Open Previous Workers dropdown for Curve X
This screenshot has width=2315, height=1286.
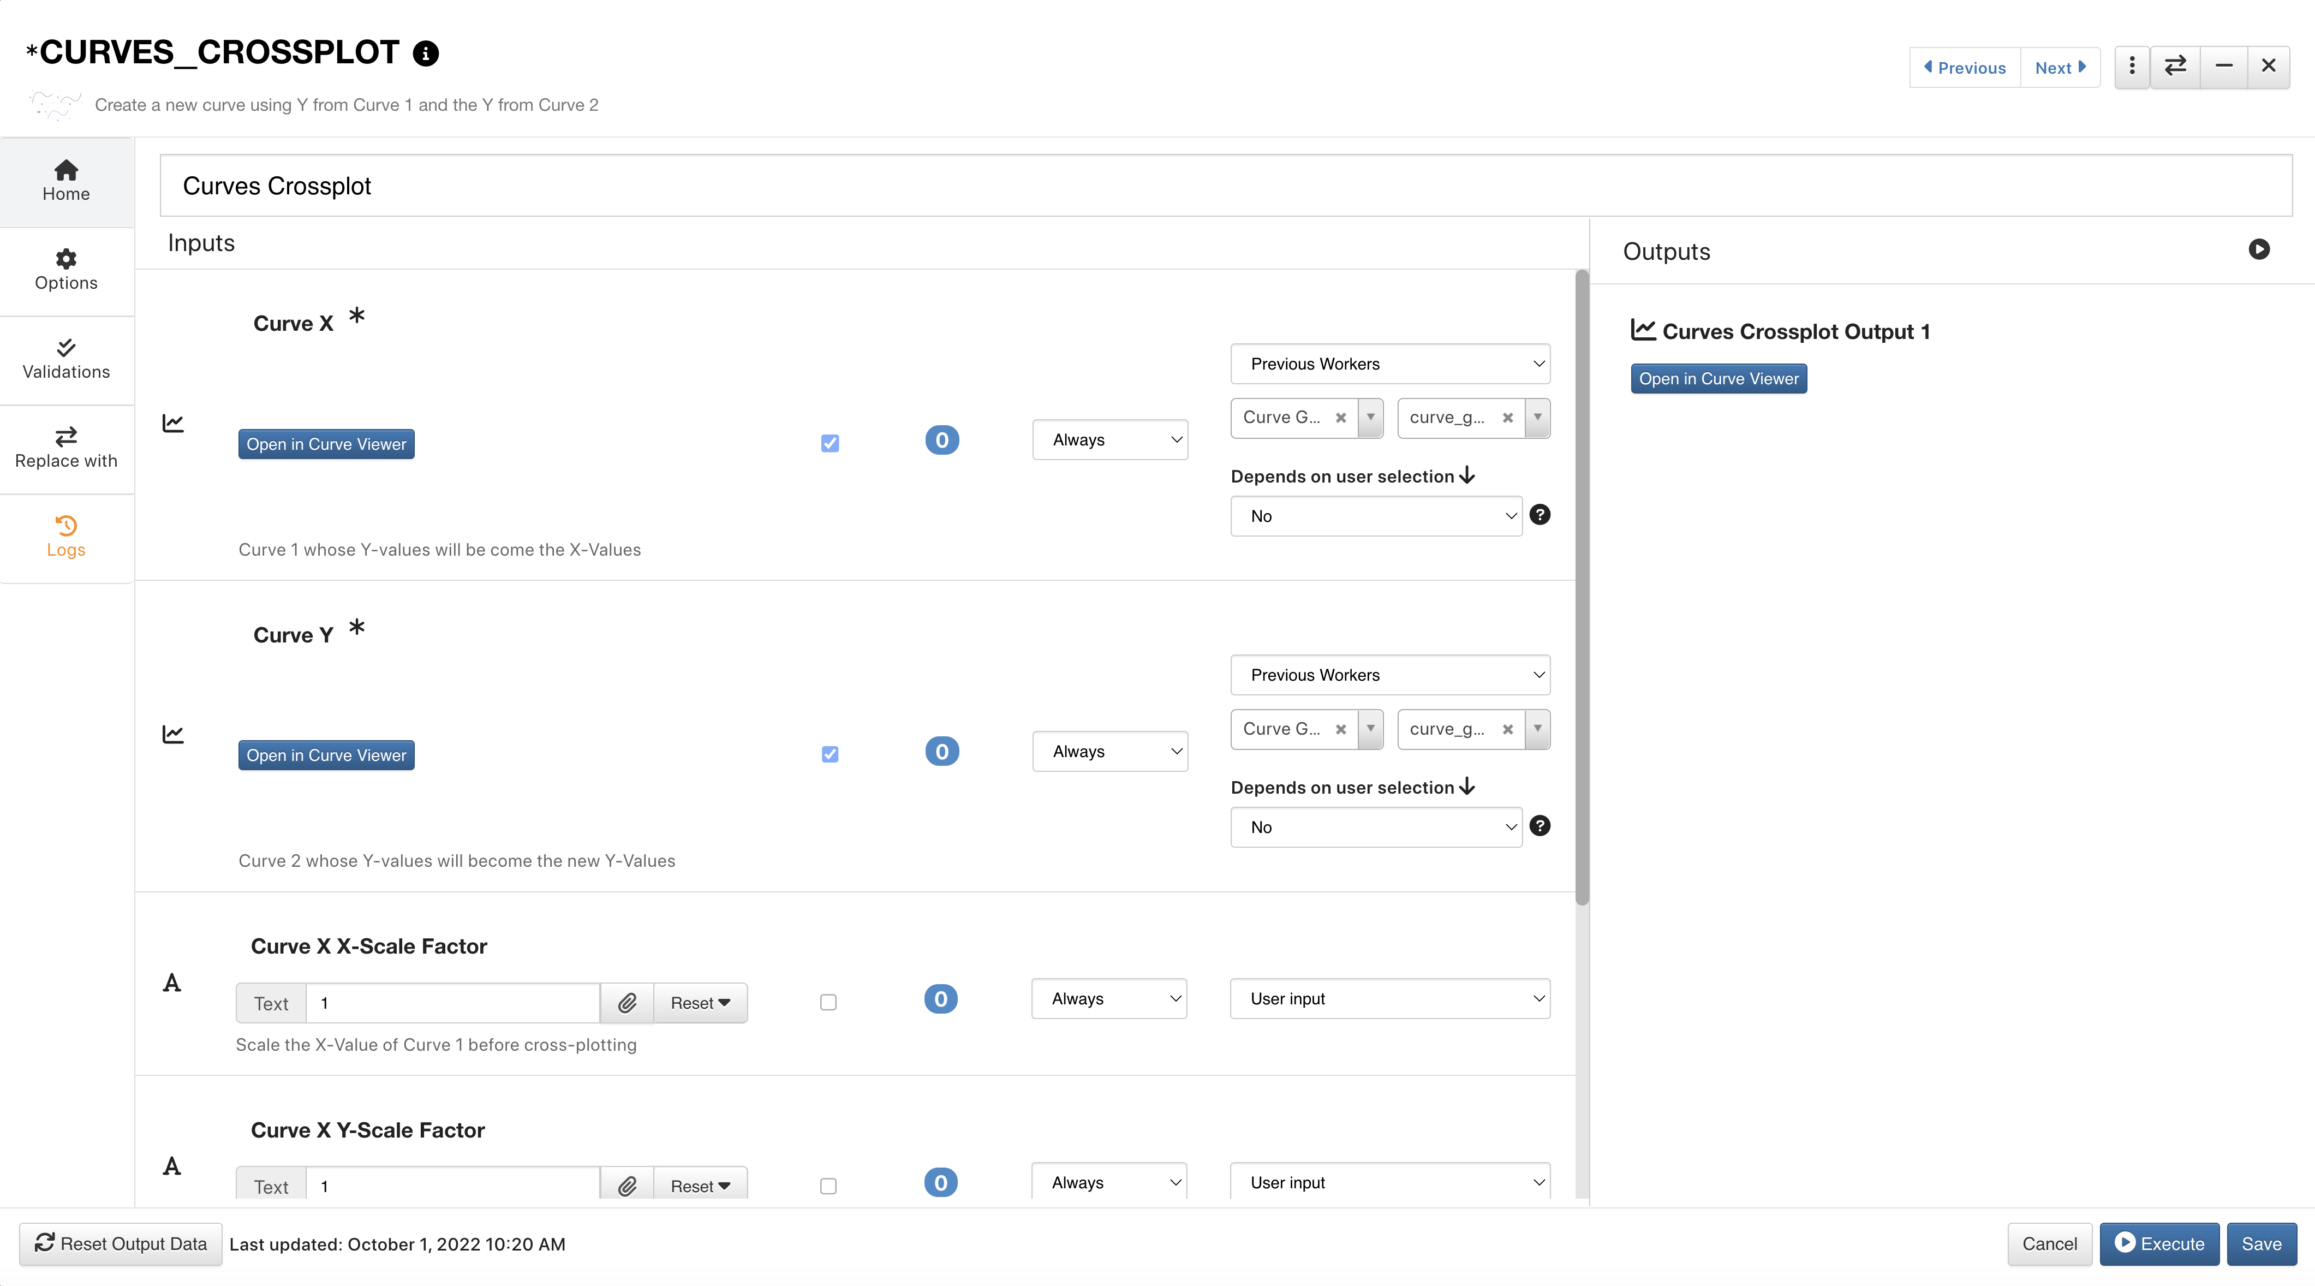[x=1389, y=364]
